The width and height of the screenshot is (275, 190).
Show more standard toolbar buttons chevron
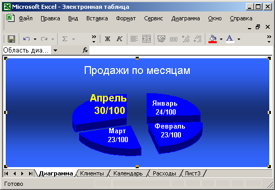[94, 39]
